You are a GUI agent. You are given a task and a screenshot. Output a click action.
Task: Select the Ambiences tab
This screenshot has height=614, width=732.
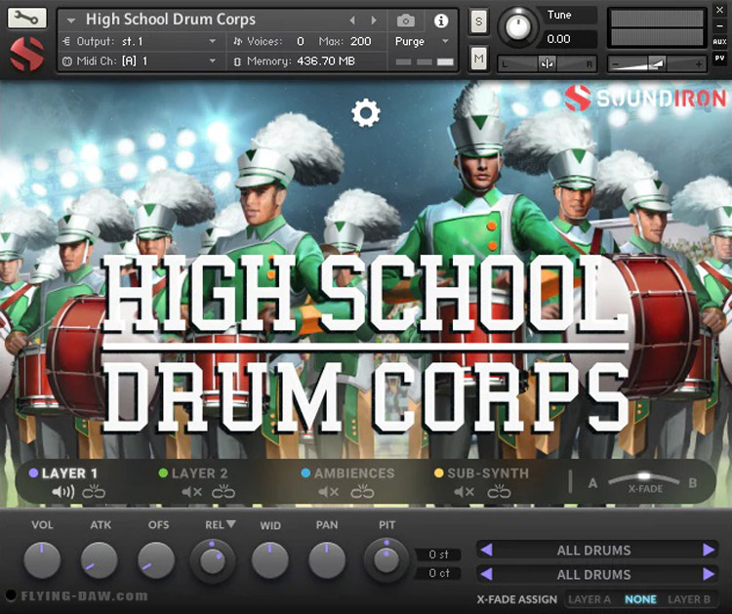click(x=354, y=473)
